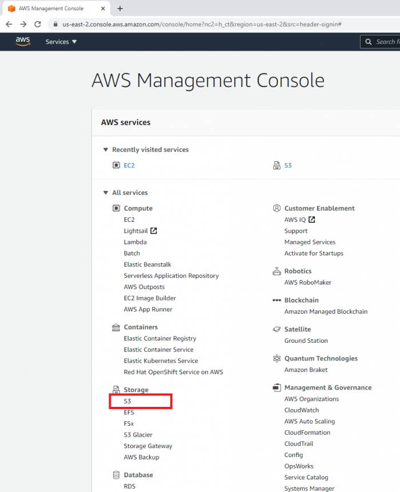
Task: Click the search magnifier icon
Action: (x=369, y=42)
